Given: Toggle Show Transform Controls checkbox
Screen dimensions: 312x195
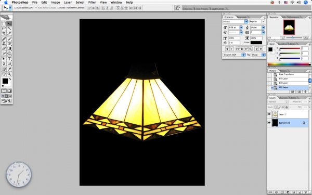Looking at the screenshot, I should [58, 8].
